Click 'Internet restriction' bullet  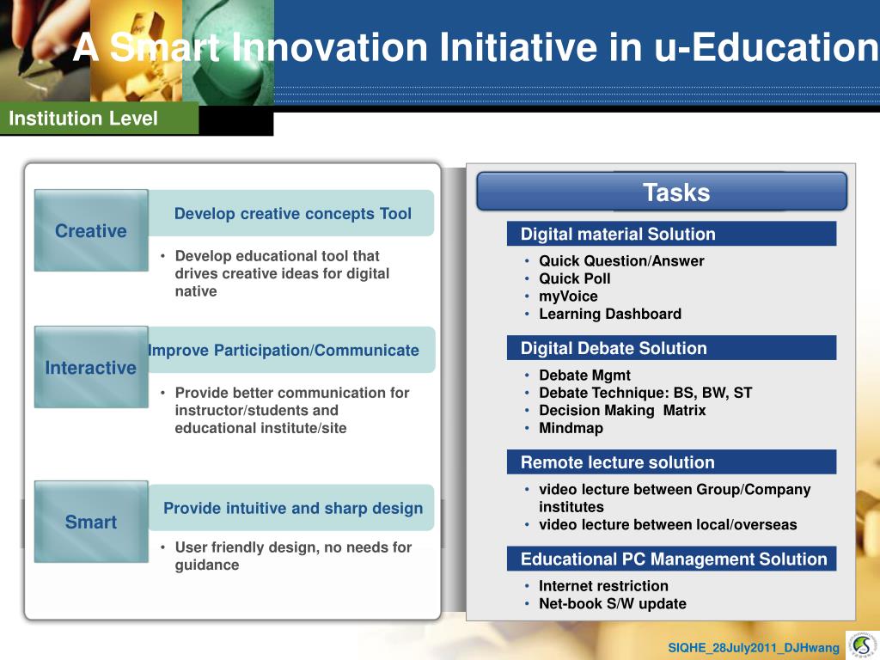point(603,586)
